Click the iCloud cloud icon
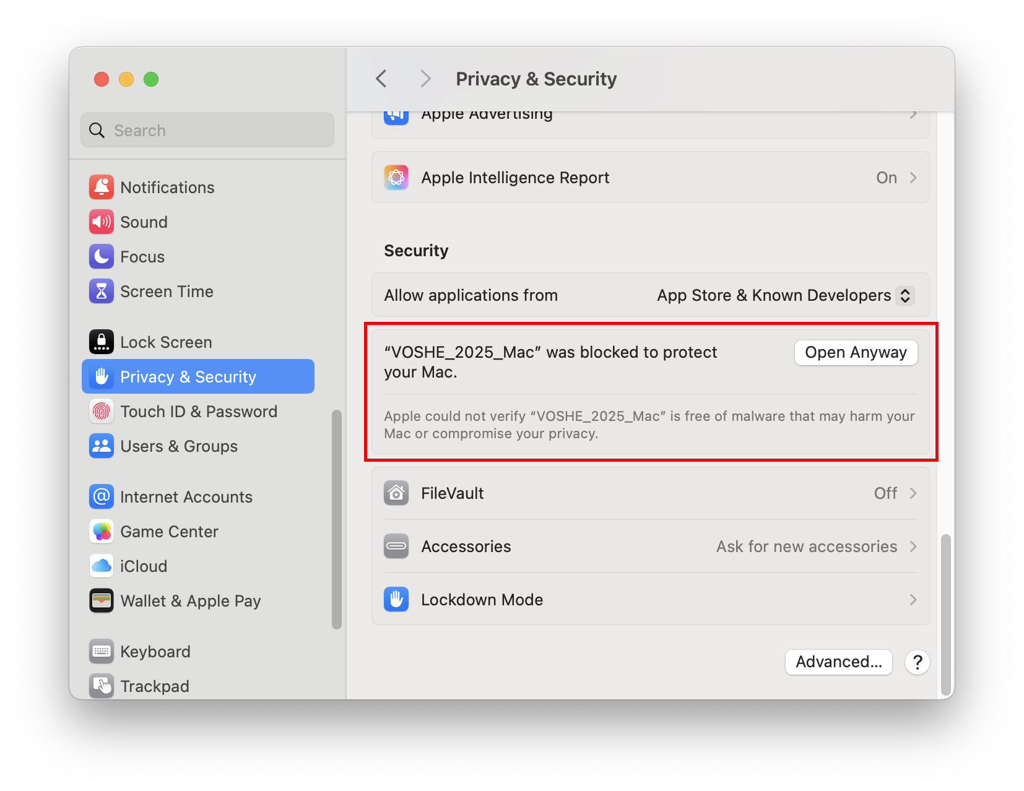Screen dimensions: 1024x791 tap(102, 566)
